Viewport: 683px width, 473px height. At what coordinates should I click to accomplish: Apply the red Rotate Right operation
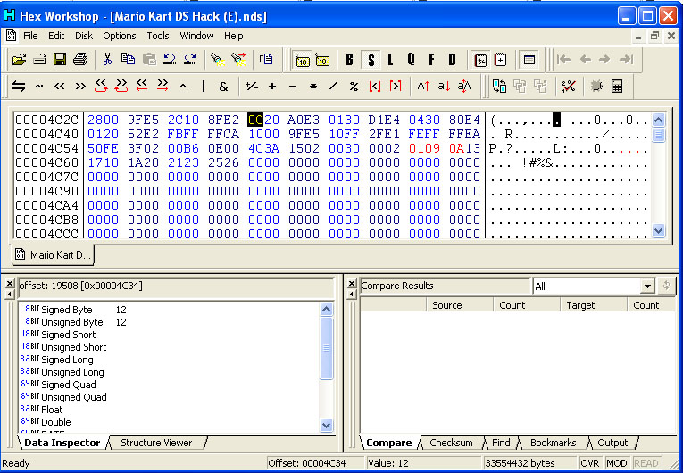[121, 87]
